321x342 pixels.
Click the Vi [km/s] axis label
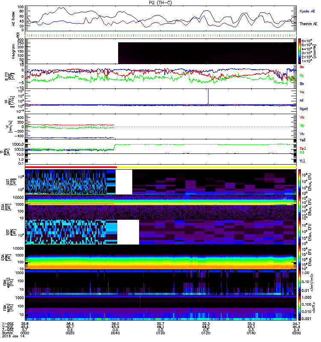(x=9, y=127)
